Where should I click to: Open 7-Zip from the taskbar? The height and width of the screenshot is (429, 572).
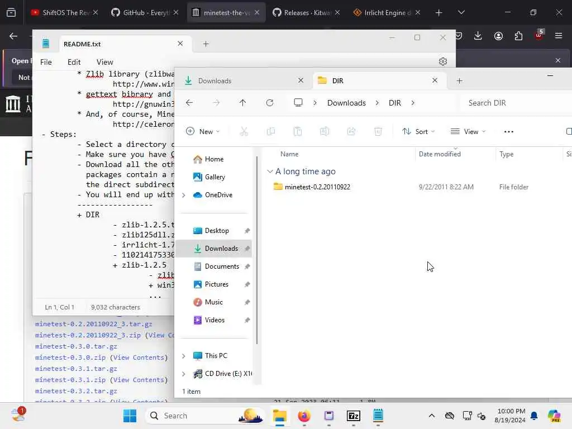coord(353,416)
